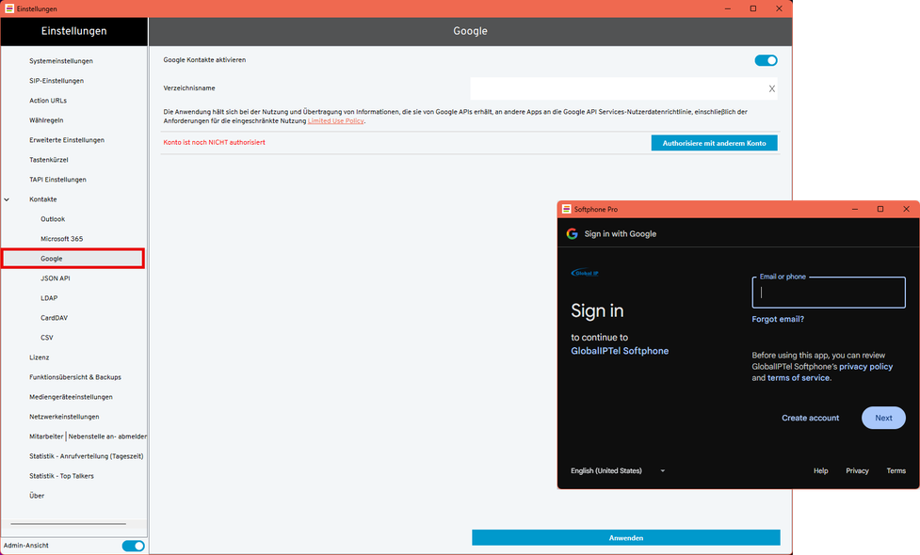920x555 pixels.
Task: Select JSON API under Kontakte
Action: click(x=56, y=278)
